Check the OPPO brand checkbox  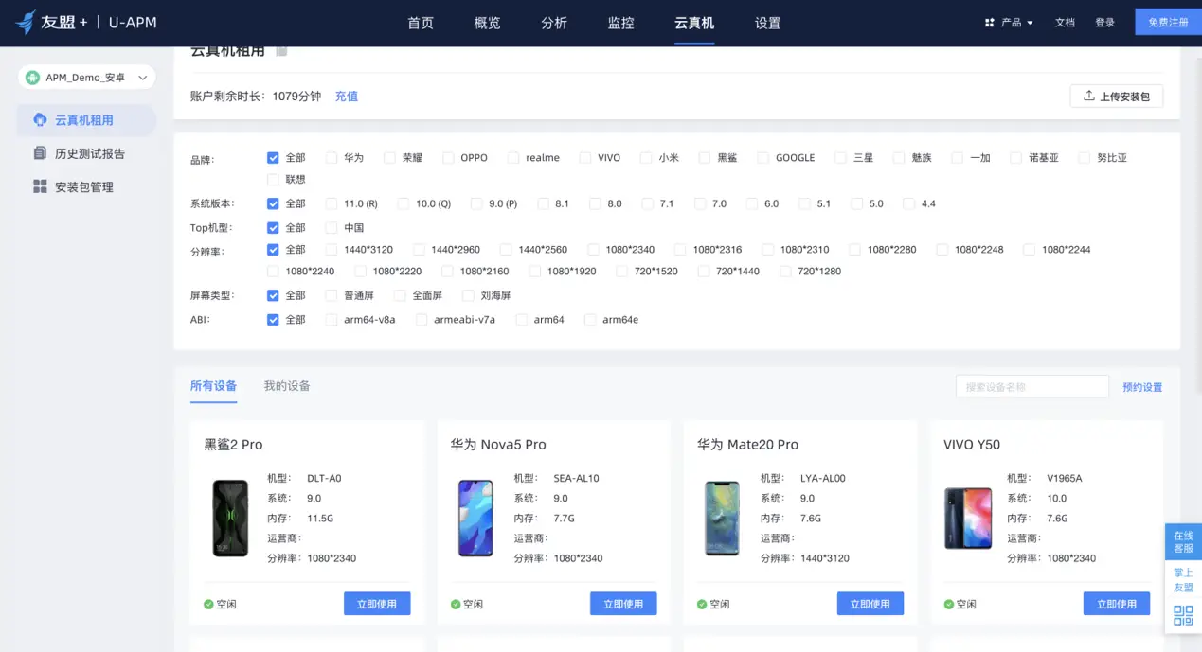[448, 158]
